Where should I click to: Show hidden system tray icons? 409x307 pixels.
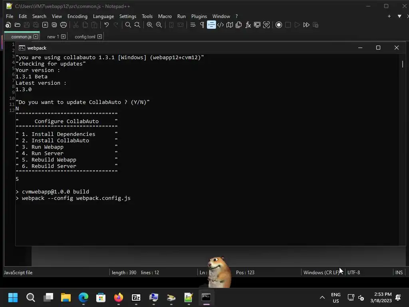(x=322, y=297)
